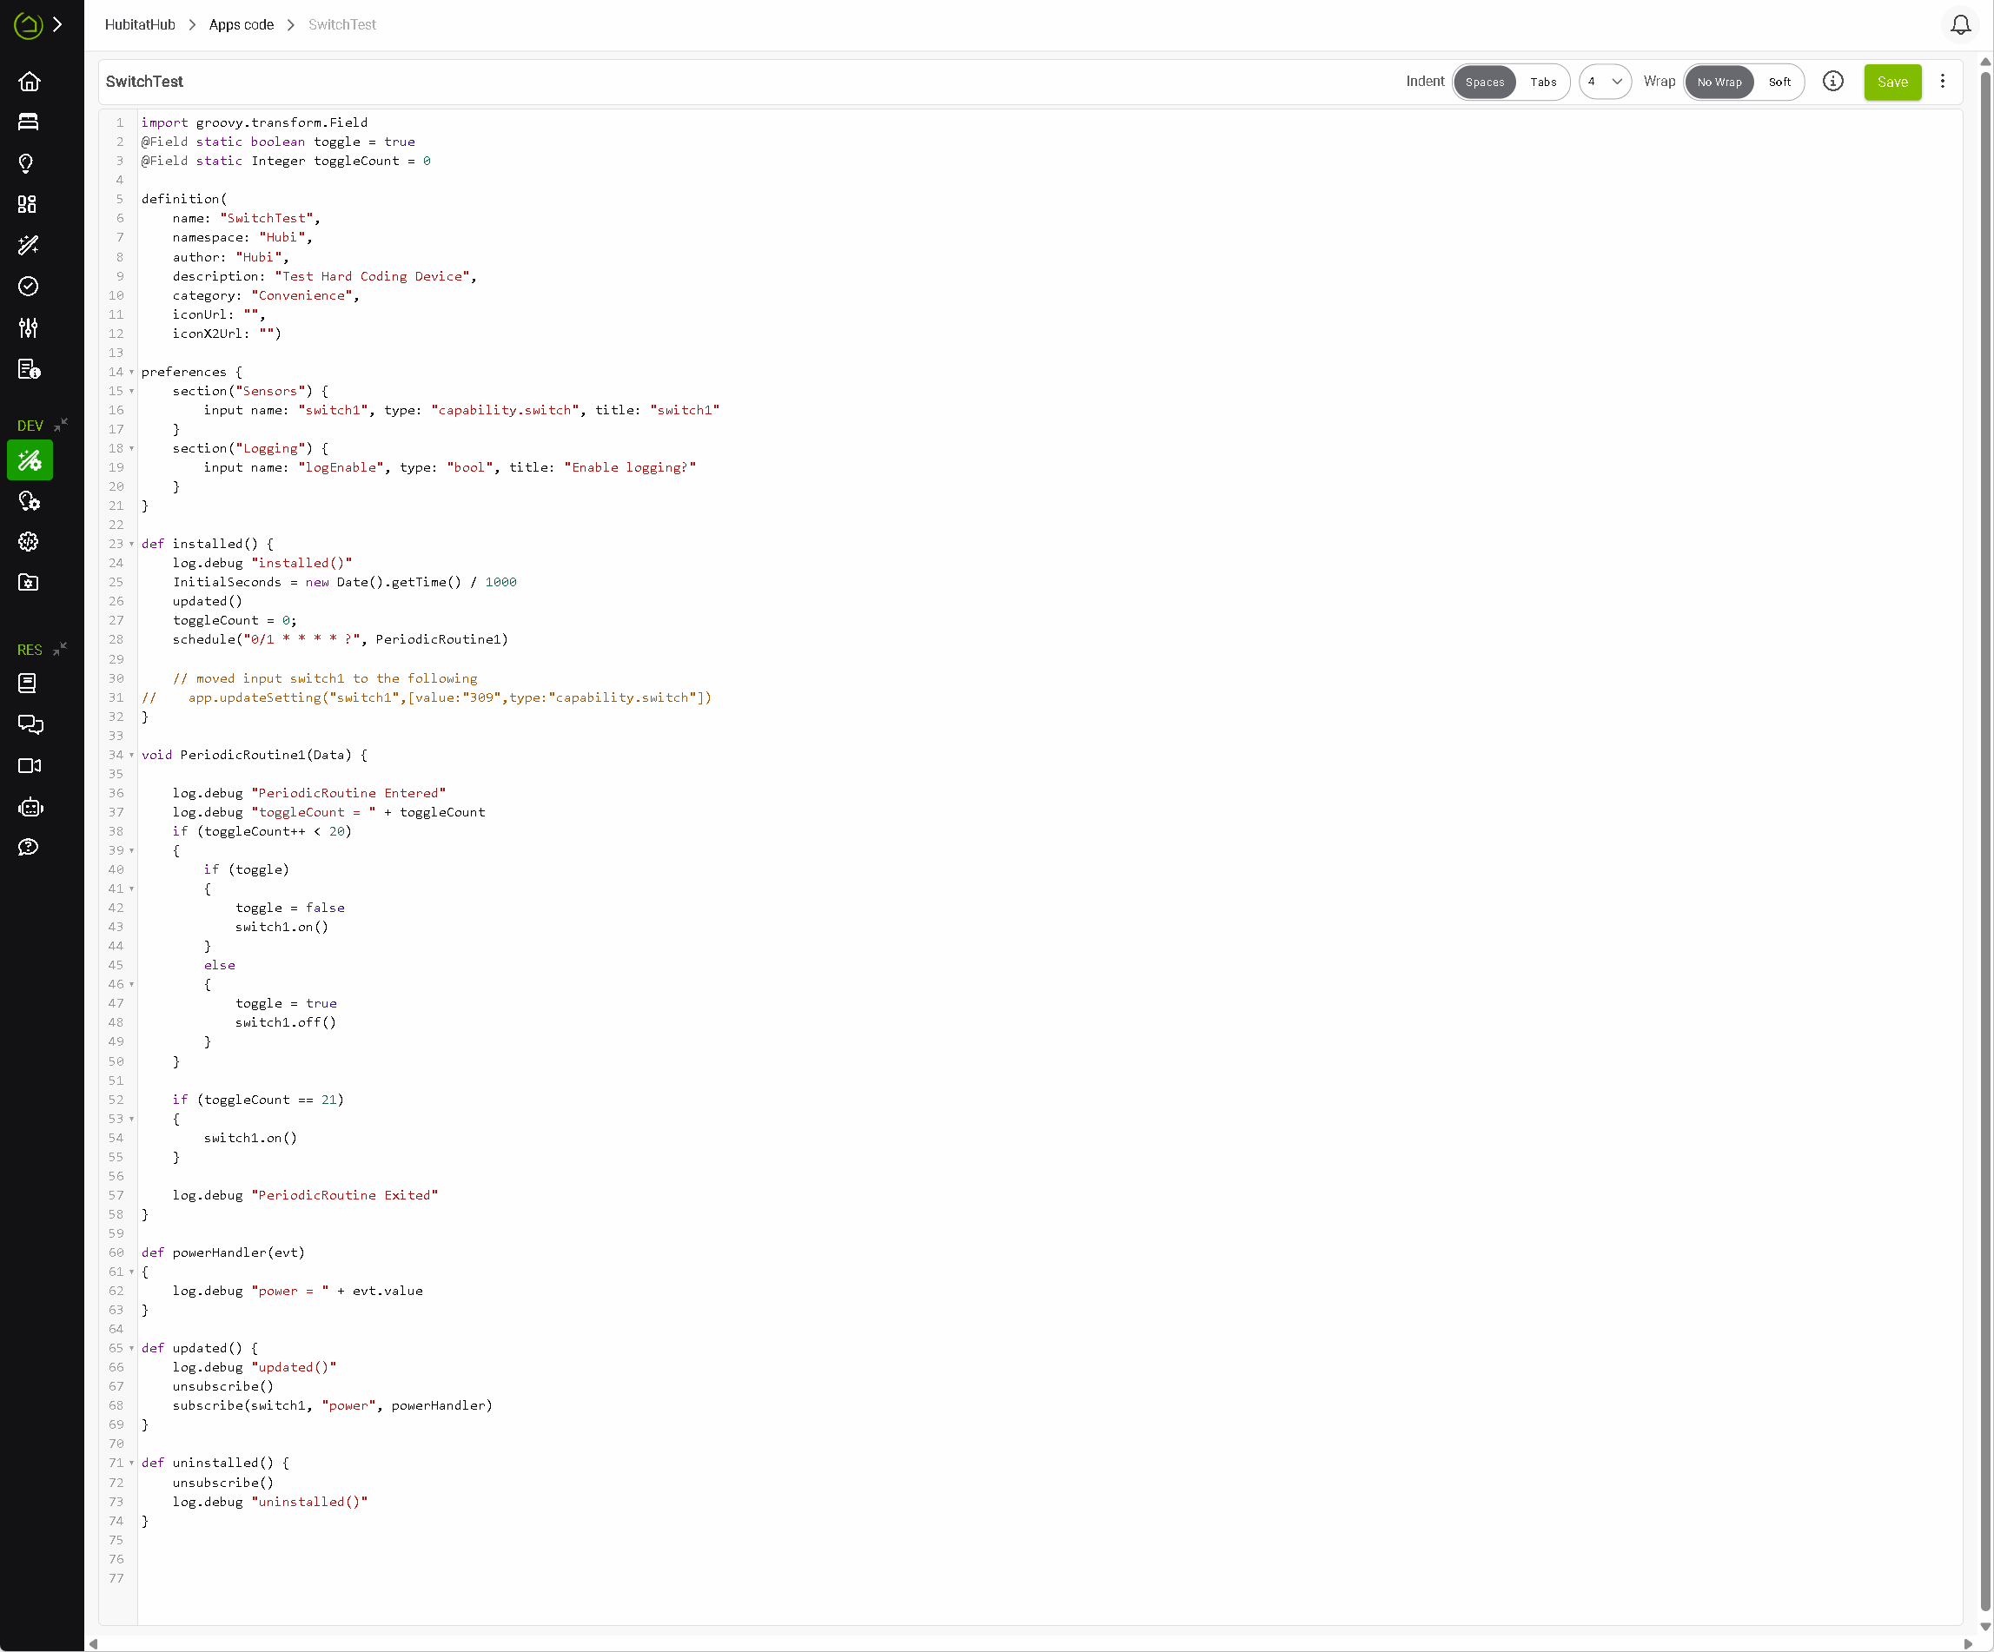This screenshot has height=1652, width=1994.
Task: Open the Logs icon in the sidebar
Action: [30, 369]
